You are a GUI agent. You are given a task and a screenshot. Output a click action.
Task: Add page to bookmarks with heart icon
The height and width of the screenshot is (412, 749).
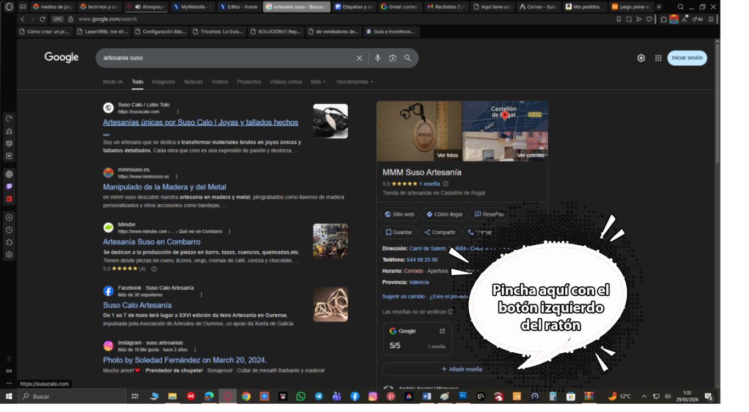649,19
